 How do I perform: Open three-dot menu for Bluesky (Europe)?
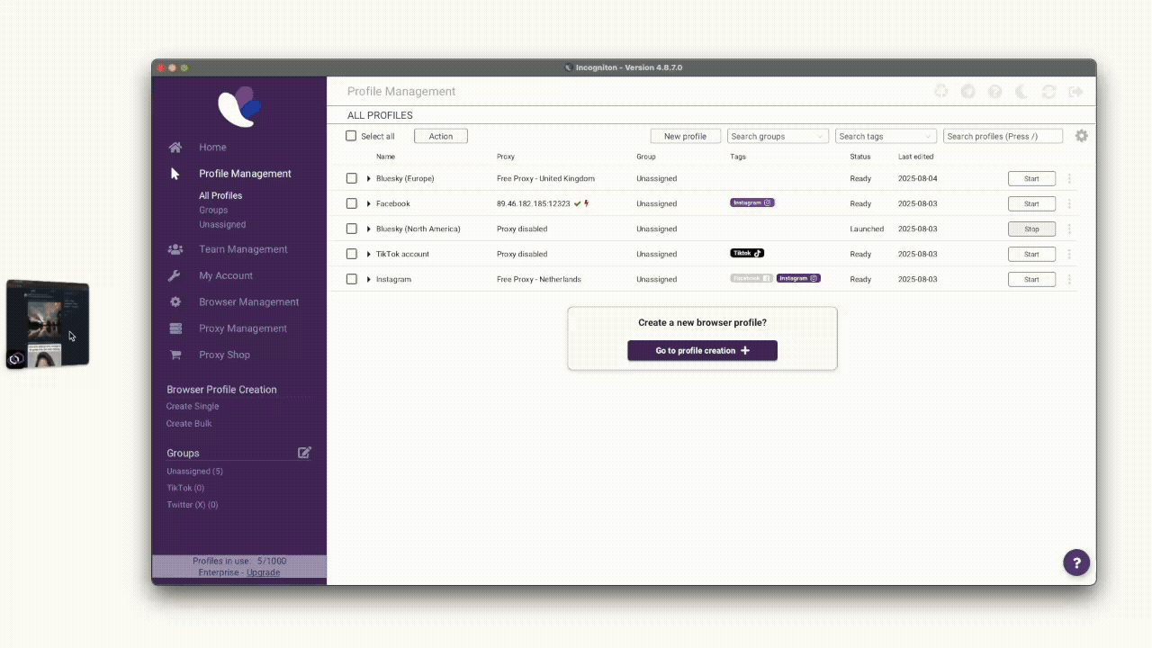(x=1069, y=178)
